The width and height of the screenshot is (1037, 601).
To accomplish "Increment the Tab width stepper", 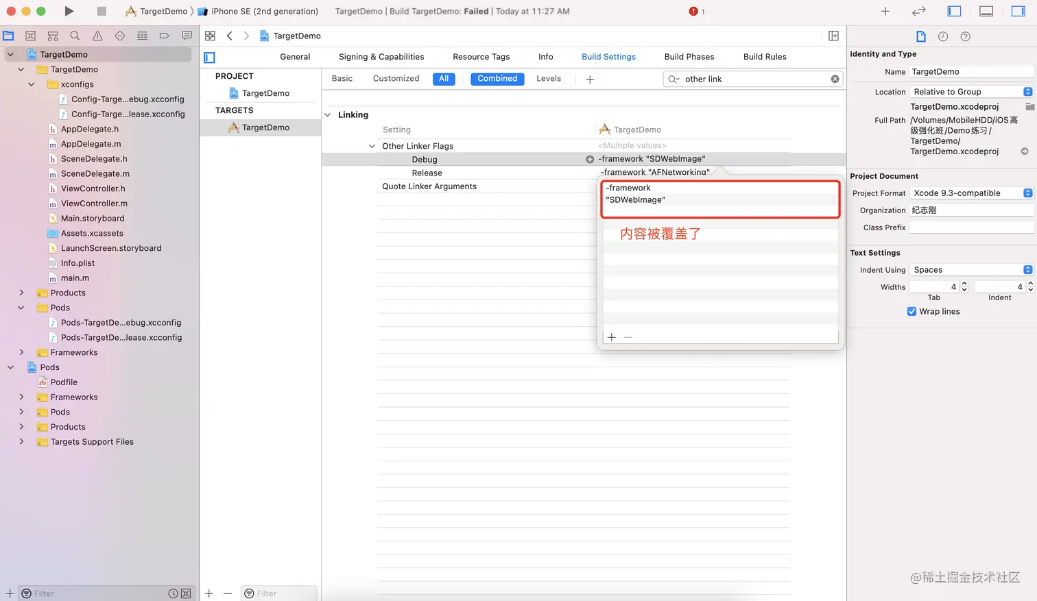I will [964, 284].
